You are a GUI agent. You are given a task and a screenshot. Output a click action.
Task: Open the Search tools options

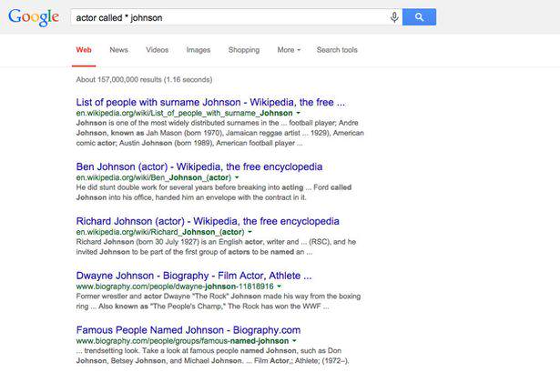[337, 50]
